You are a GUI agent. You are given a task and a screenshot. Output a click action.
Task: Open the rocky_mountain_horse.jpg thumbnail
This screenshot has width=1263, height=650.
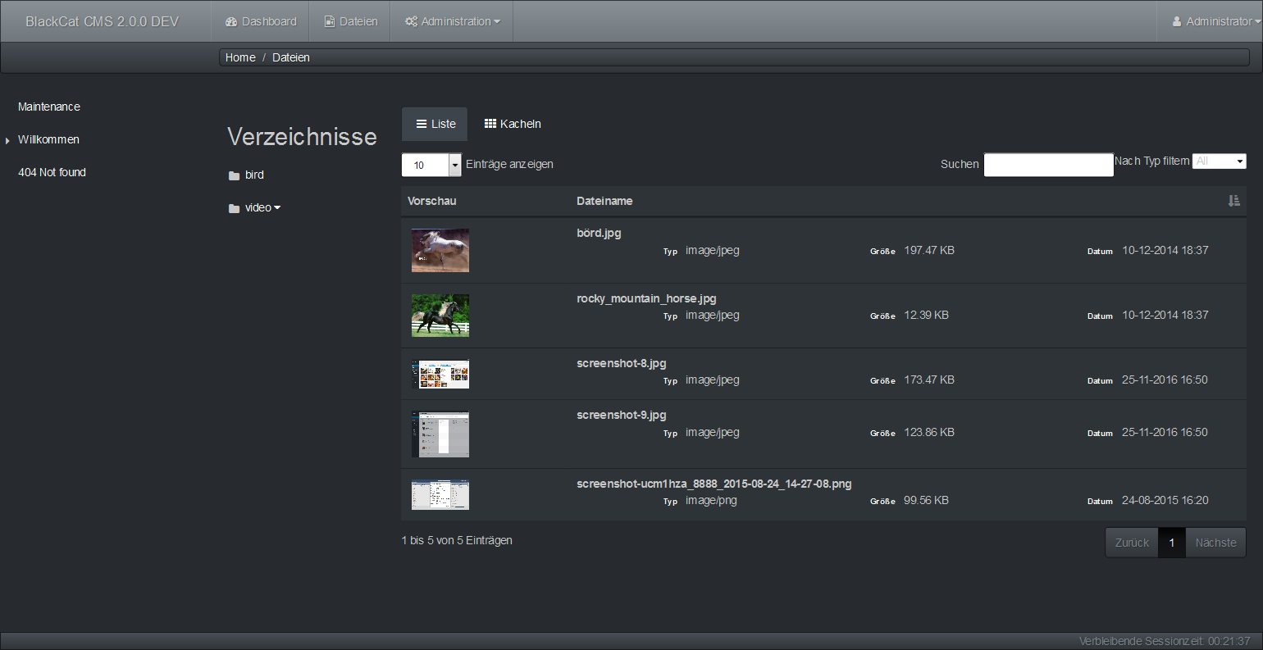pyautogui.click(x=440, y=316)
